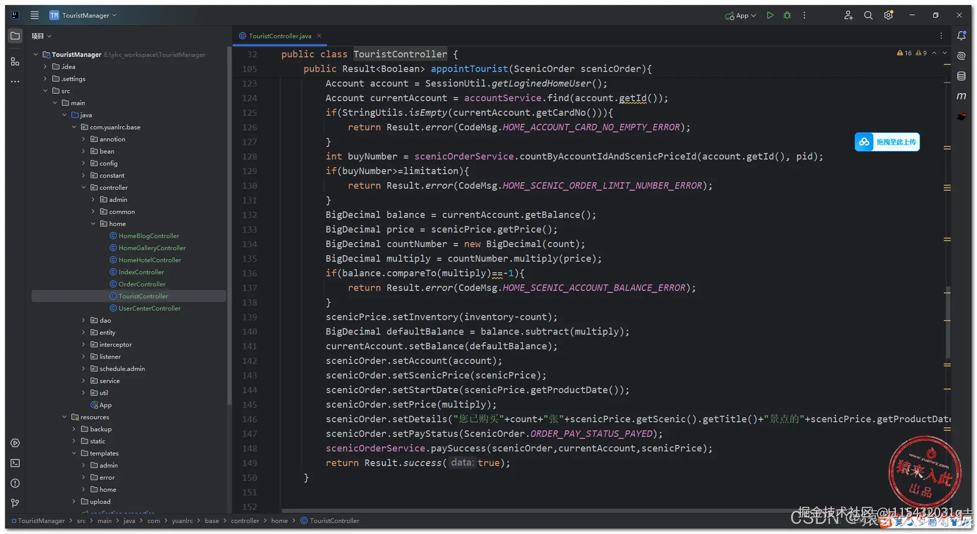
Task: Select the TouristController.java editor tab
Action: pyautogui.click(x=279, y=36)
